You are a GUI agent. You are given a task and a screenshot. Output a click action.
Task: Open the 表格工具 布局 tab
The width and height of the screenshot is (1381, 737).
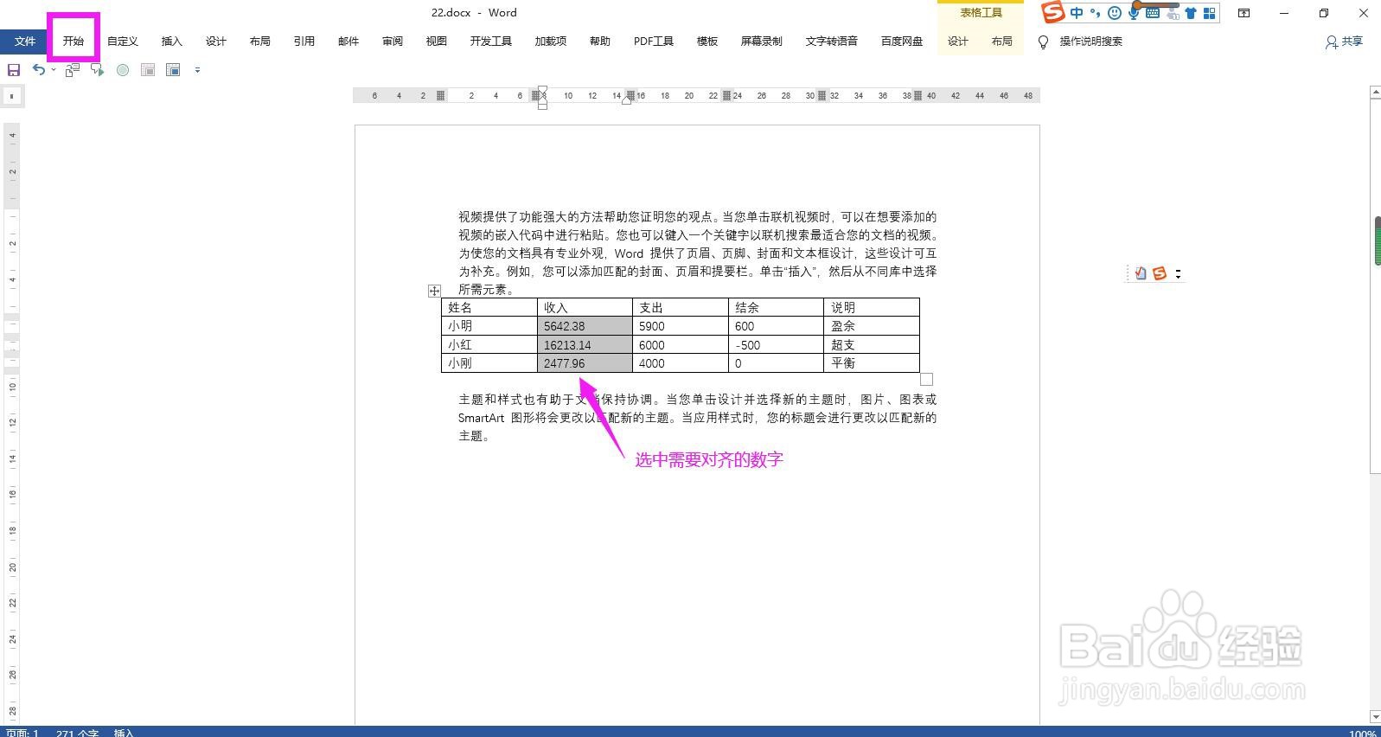pos(1002,42)
